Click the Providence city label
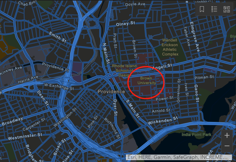The width and height of the screenshot is (236, 162). tap(111, 92)
